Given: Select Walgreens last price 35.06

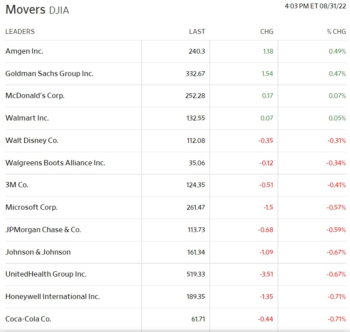Looking at the screenshot, I should click(197, 163).
